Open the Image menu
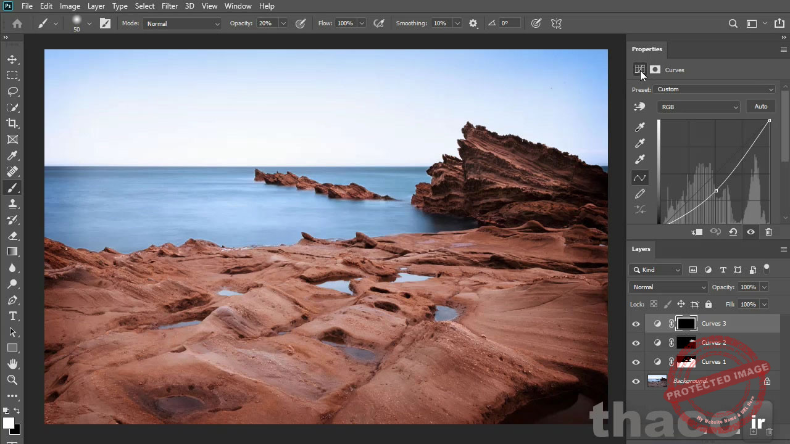Viewport: 790px width, 444px height. (70, 6)
